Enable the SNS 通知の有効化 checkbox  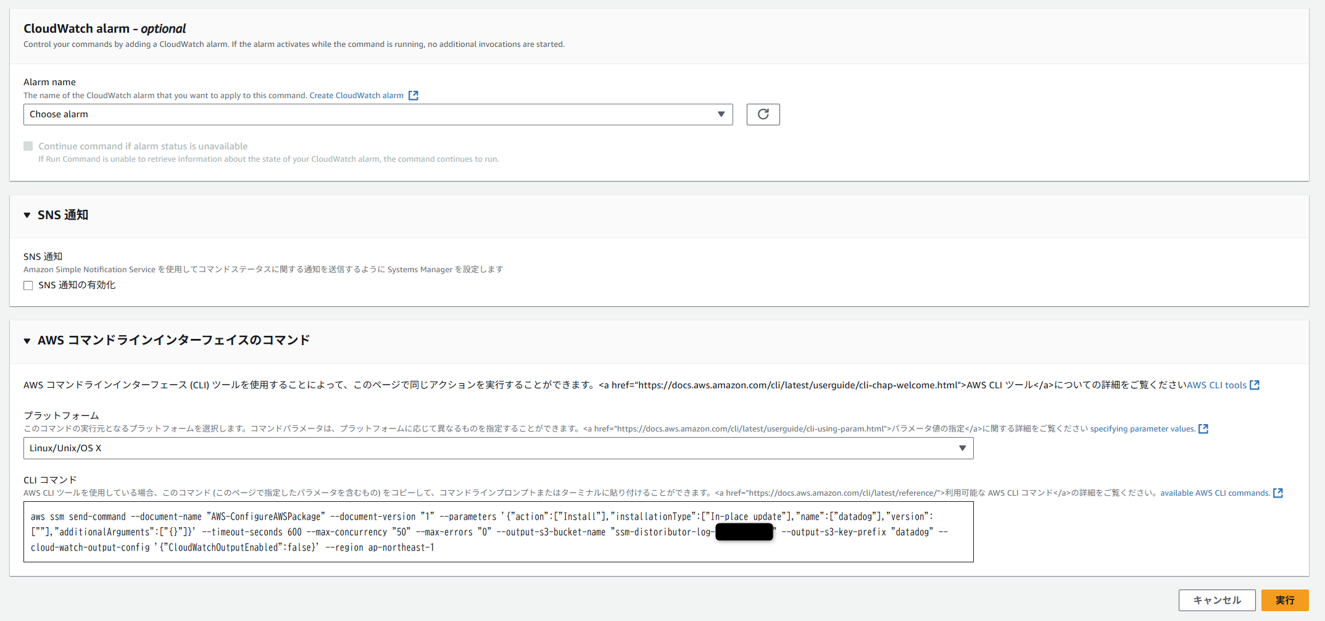(x=28, y=285)
